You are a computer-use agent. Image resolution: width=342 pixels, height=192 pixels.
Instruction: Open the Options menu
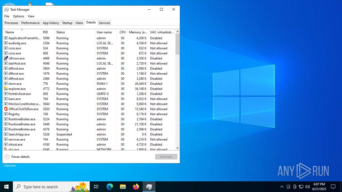pyautogui.click(x=18, y=16)
